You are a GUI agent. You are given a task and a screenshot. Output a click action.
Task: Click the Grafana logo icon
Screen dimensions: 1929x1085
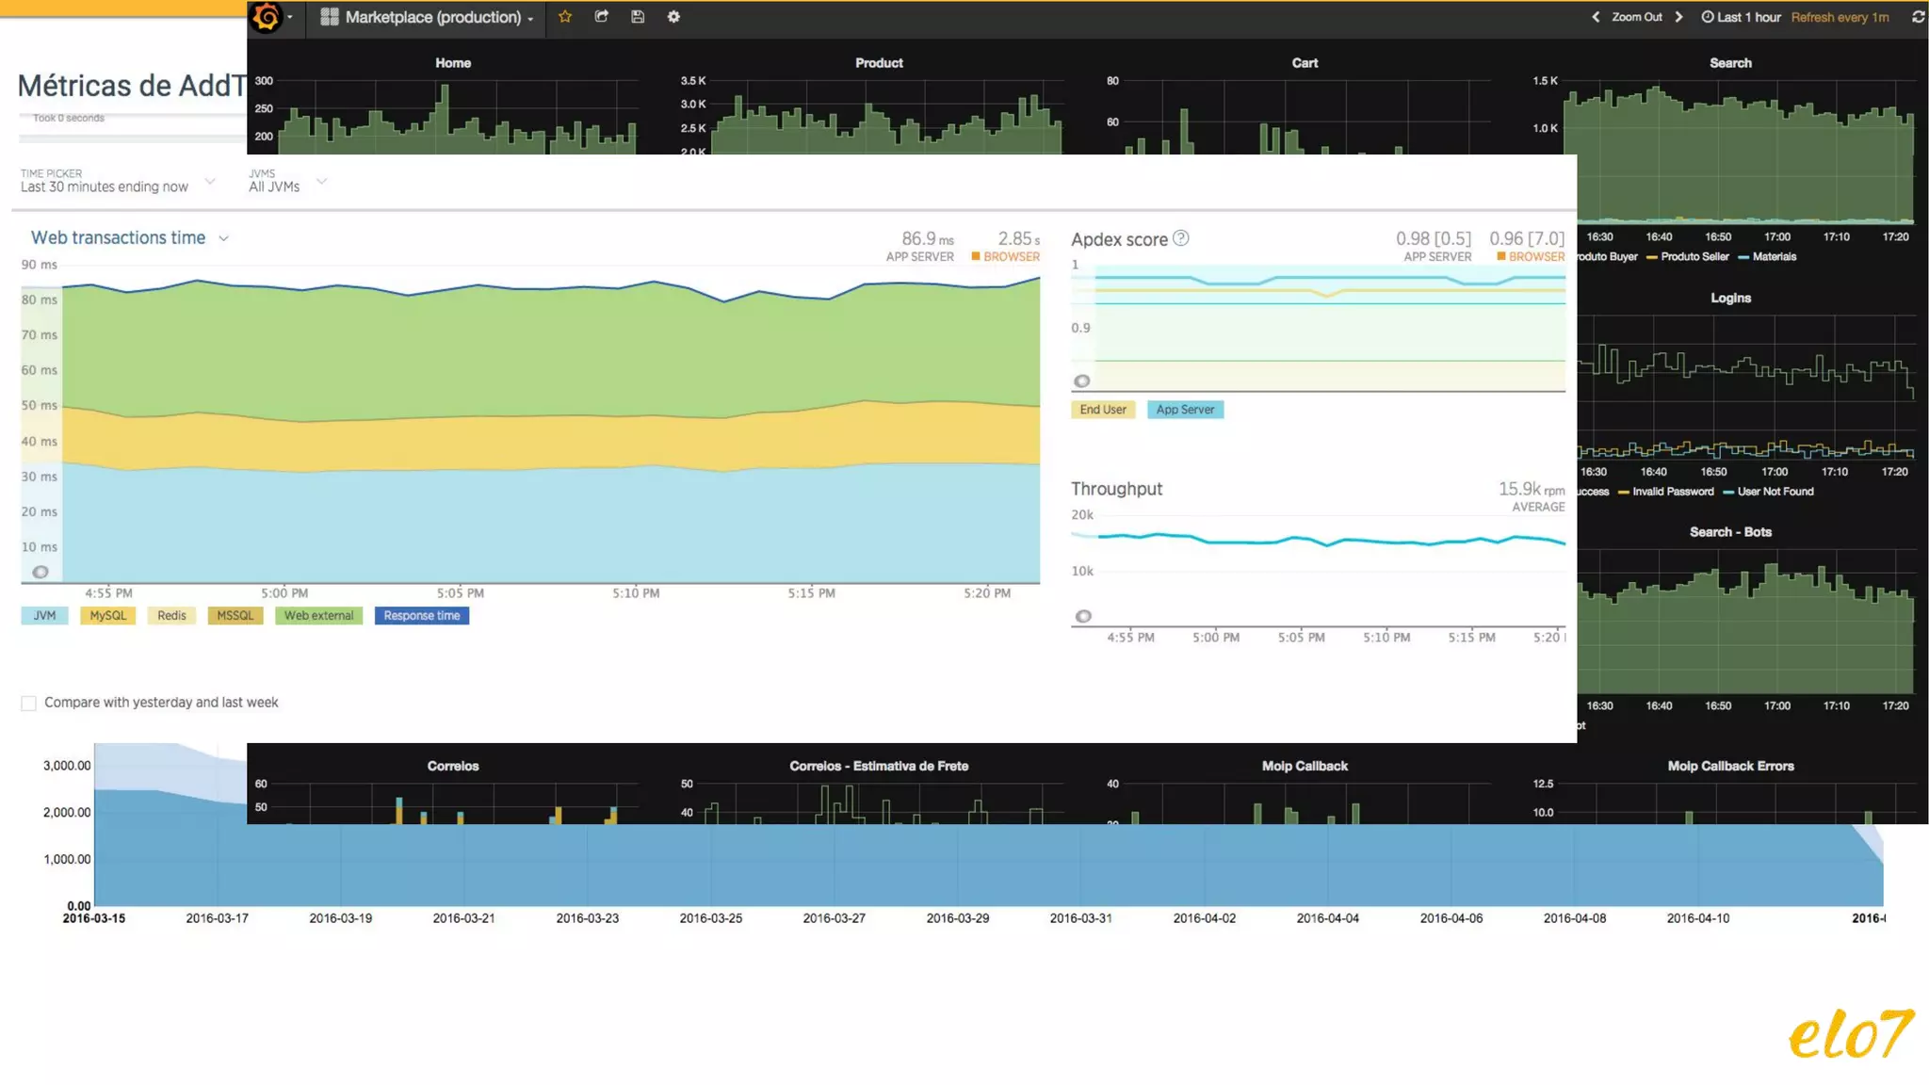267,17
